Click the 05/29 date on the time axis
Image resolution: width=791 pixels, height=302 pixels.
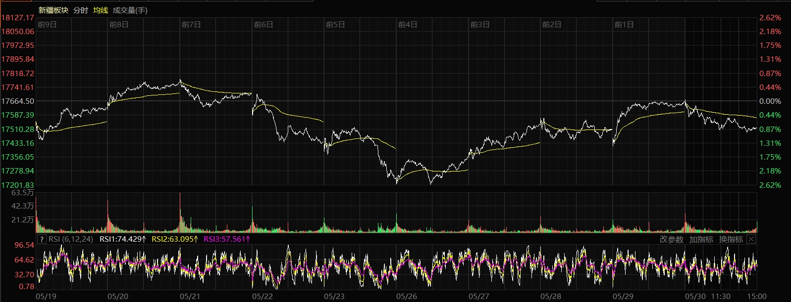(623, 297)
